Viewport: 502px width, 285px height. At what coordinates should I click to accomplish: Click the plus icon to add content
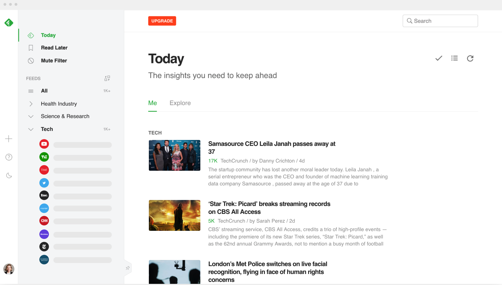click(x=9, y=139)
